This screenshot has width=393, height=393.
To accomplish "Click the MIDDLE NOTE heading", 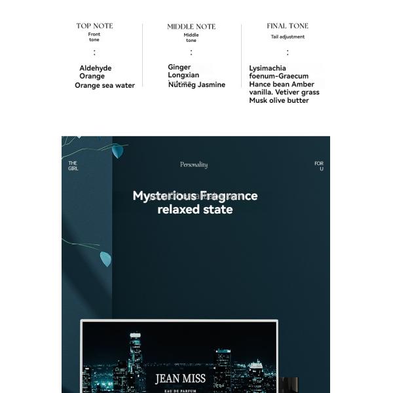I will [191, 27].
